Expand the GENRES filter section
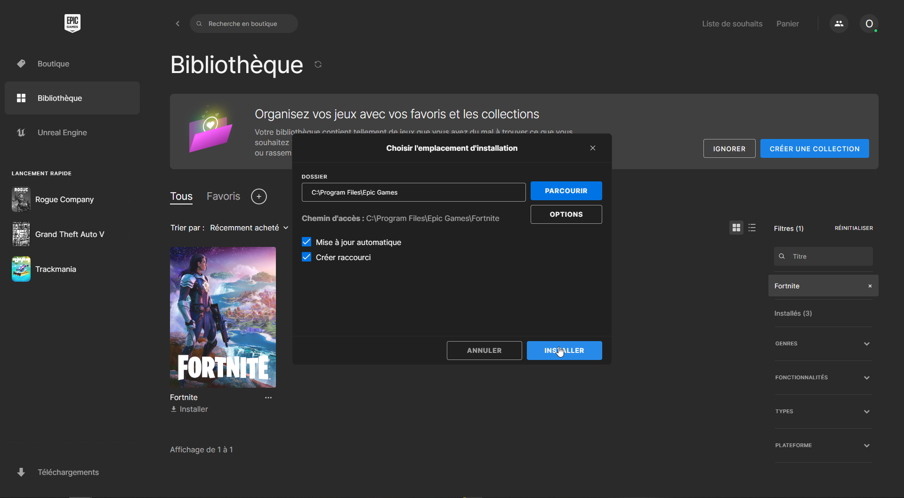Viewport: 904px width, 498px height. pyautogui.click(x=823, y=343)
